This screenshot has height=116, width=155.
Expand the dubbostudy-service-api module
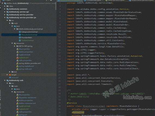point(5,12)
